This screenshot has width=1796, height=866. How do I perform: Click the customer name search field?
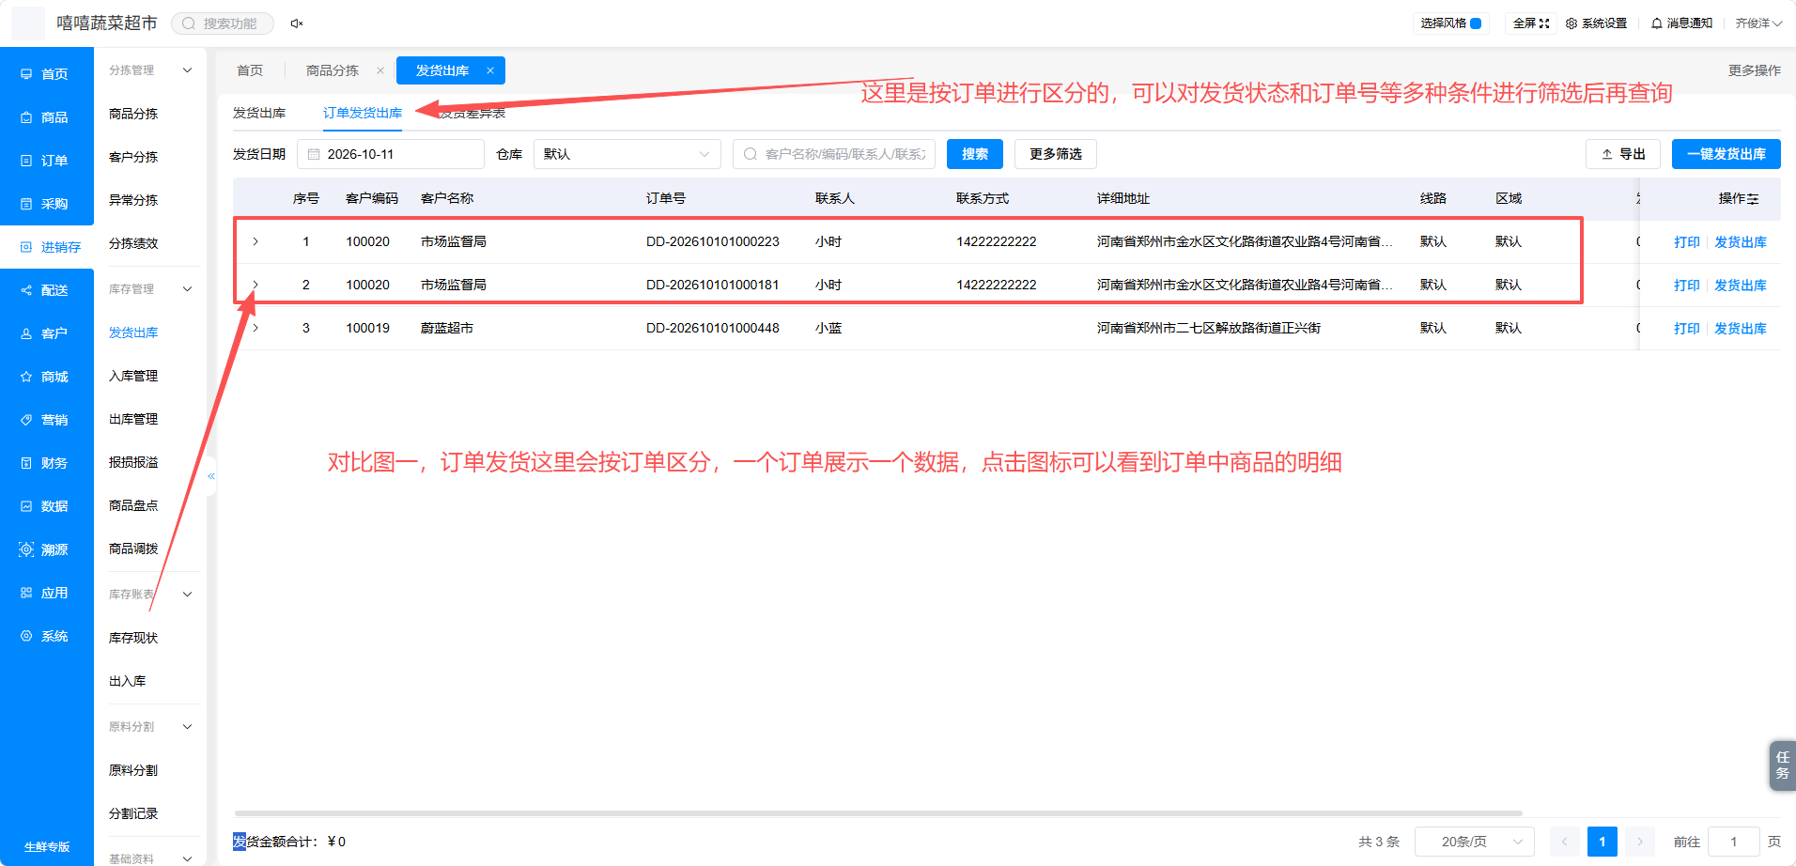(x=834, y=154)
